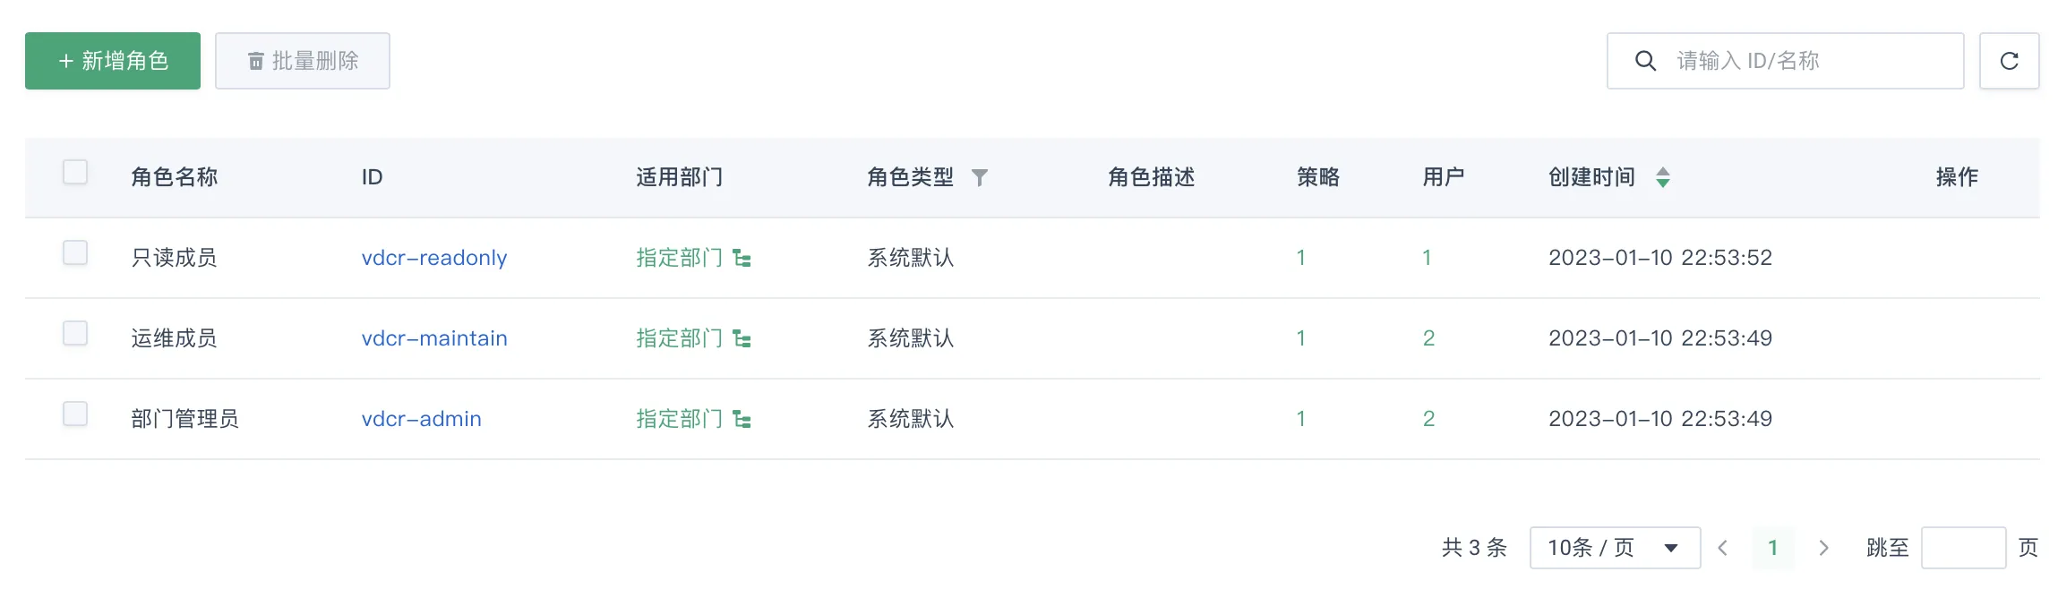Click the refresh icon button
Viewport: 2058px width, 589px height.
click(x=2009, y=61)
